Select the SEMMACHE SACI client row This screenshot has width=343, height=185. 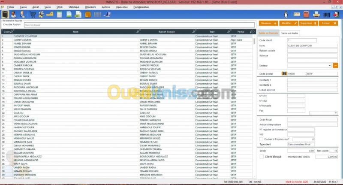pos(127,142)
